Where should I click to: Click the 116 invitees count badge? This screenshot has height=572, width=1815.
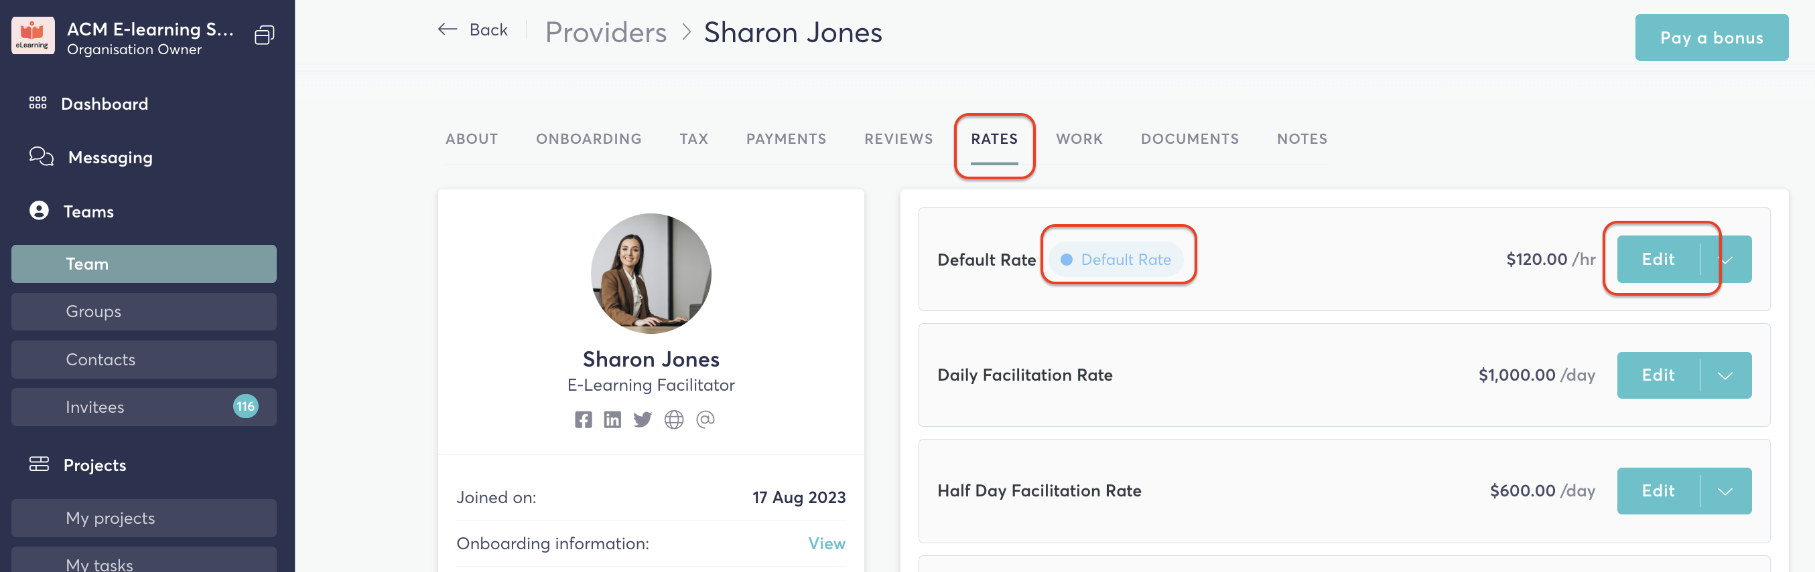pos(245,407)
